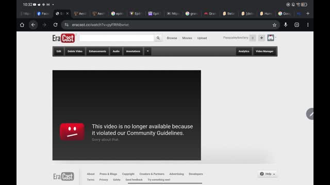
Task: Open the Enhancements editor
Action: pos(97,51)
